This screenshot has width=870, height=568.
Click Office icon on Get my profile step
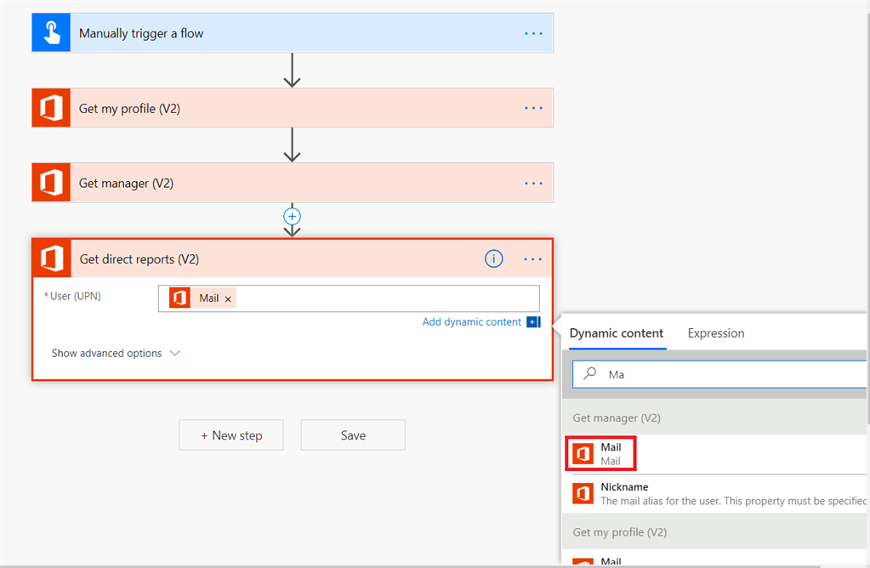coord(51,108)
